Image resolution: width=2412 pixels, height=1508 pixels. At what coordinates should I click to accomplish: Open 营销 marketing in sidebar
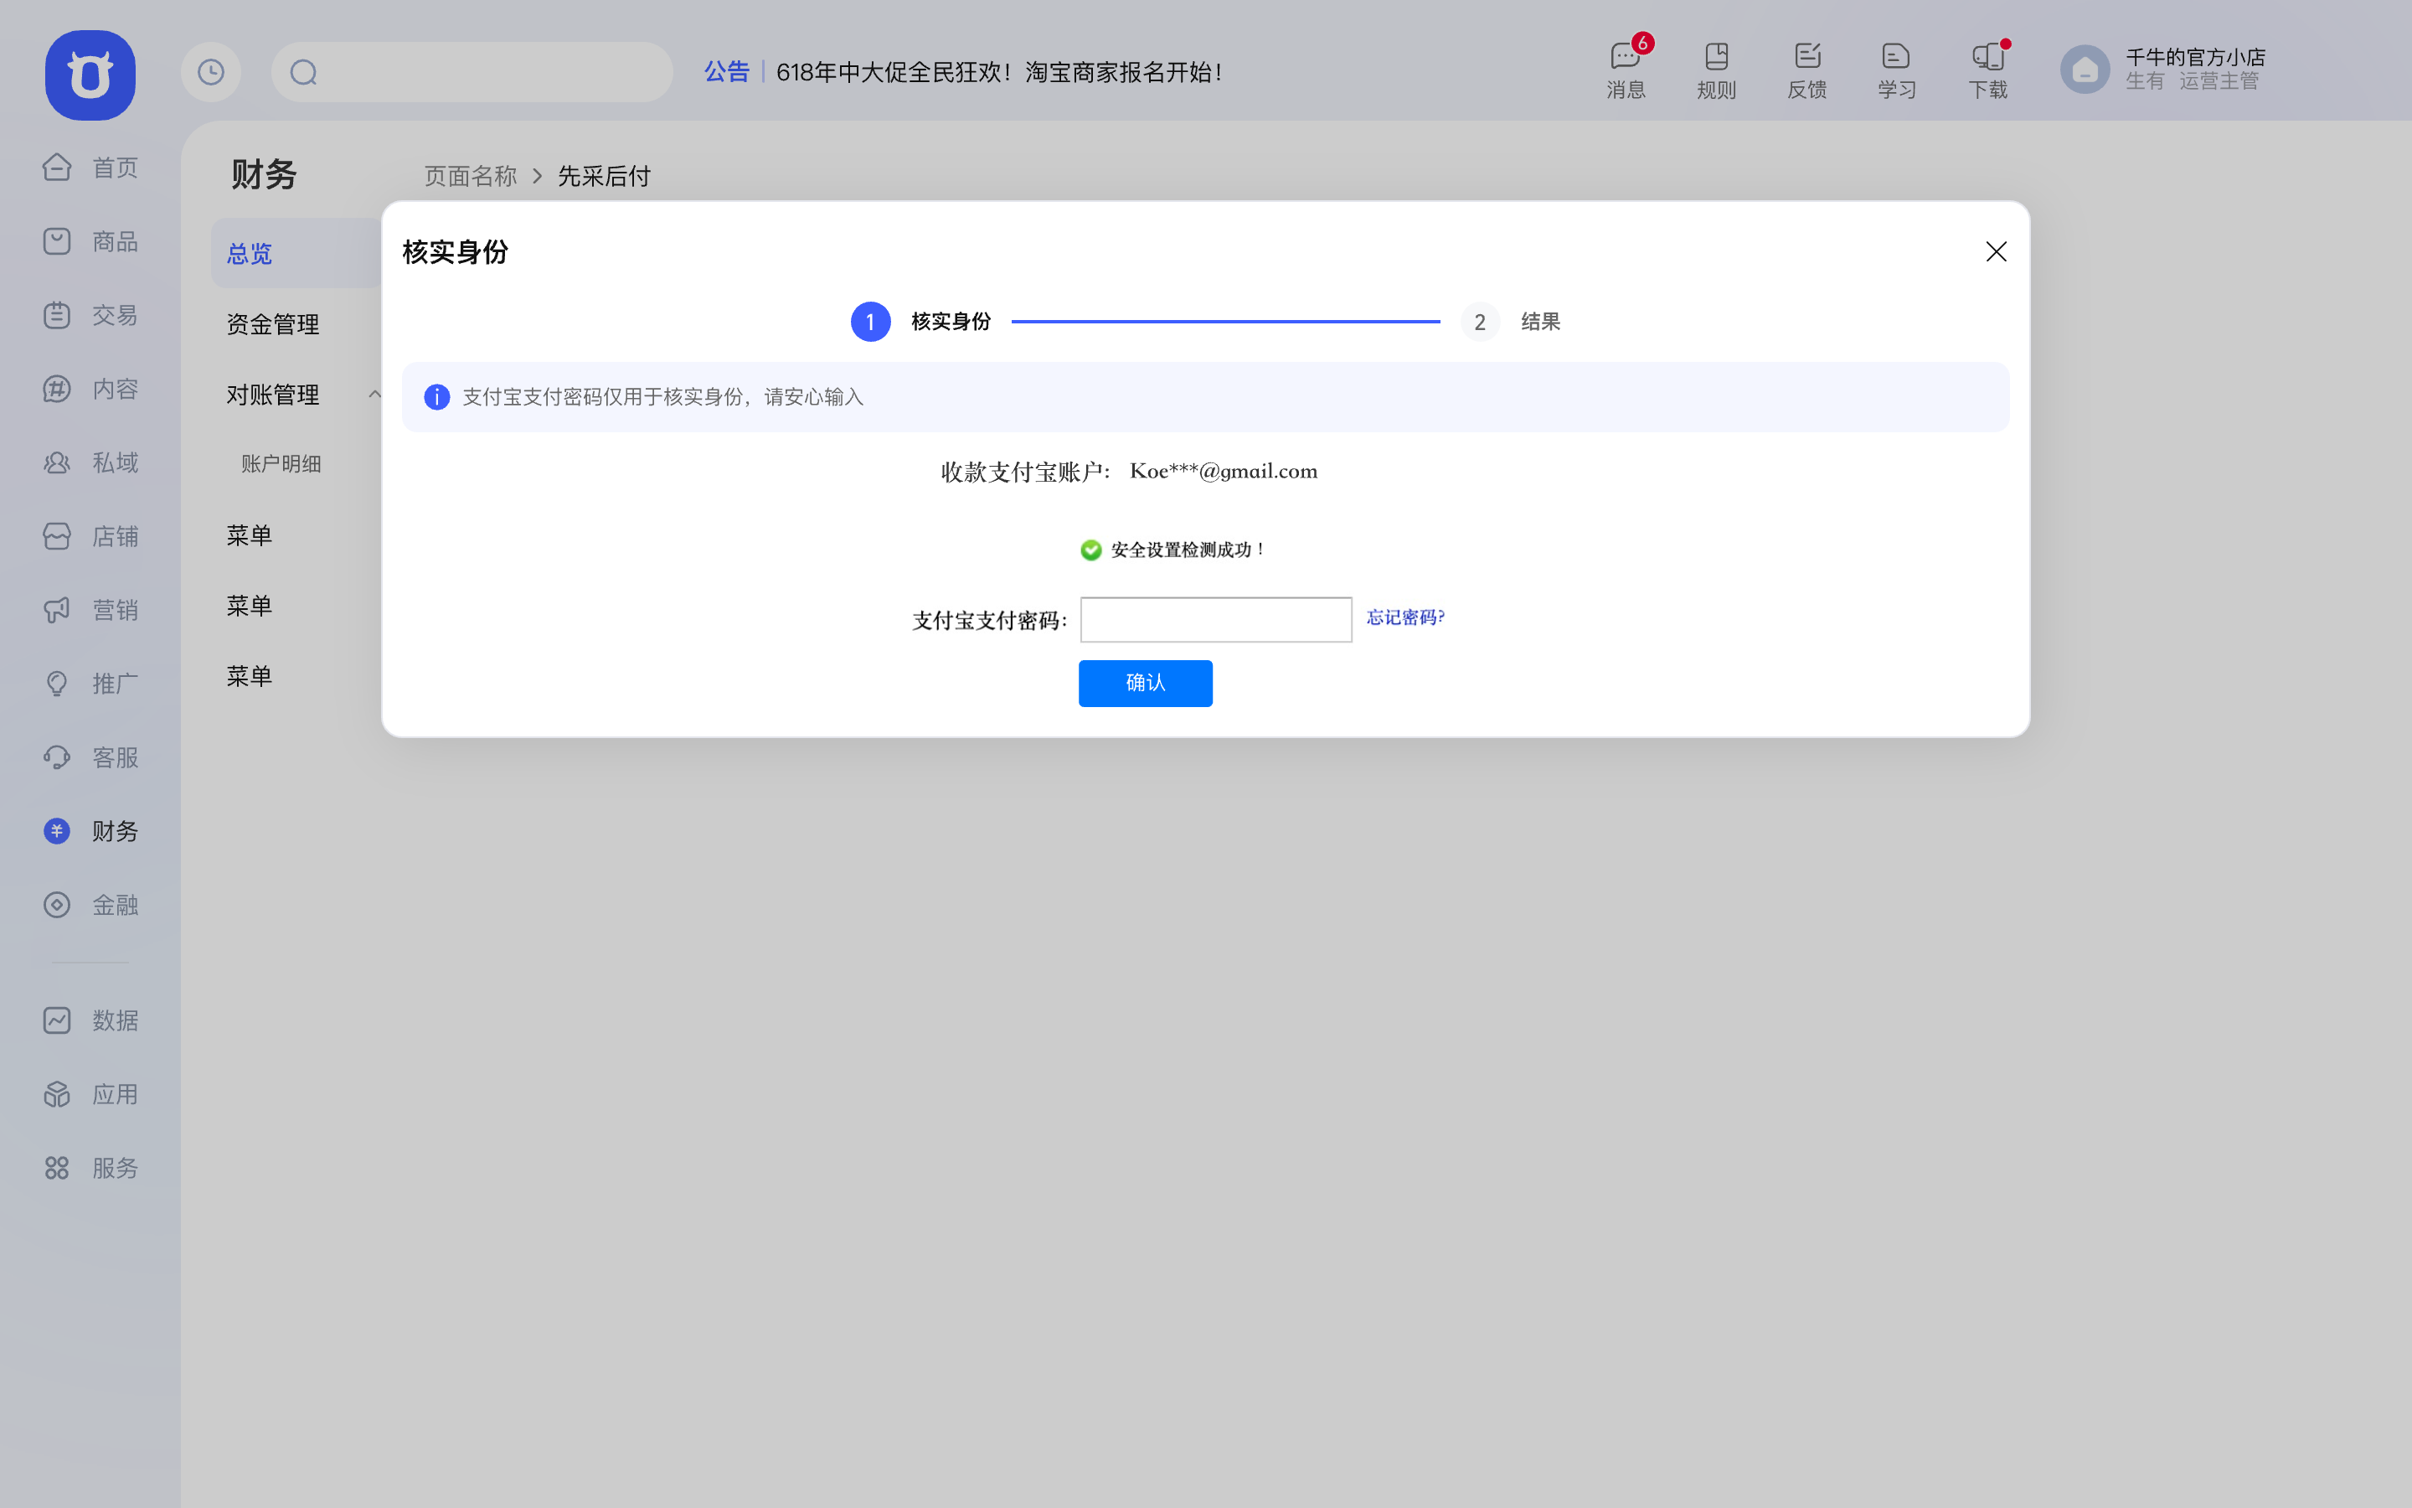pyautogui.click(x=90, y=611)
